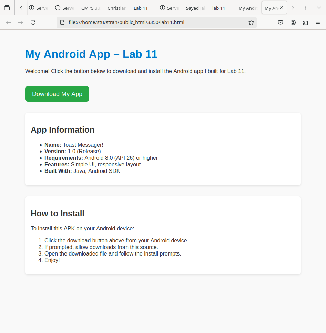
Task: Open a new tab with plus icon
Action: point(305,8)
